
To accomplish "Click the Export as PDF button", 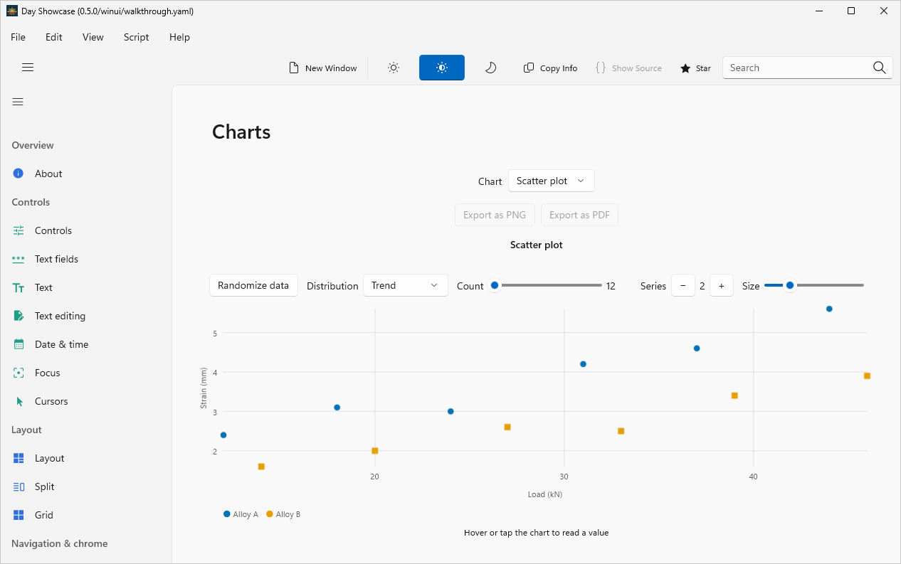I will pyautogui.click(x=579, y=215).
